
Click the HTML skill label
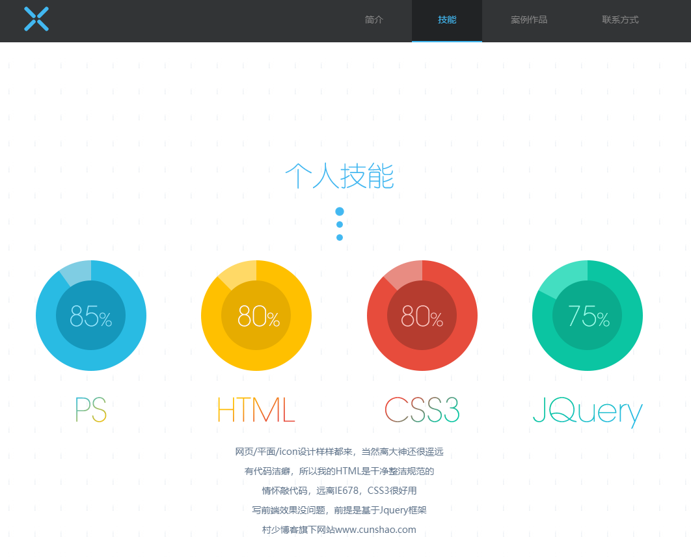pyautogui.click(x=256, y=409)
